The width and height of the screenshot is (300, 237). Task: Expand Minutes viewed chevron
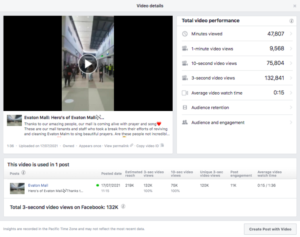click(291, 34)
